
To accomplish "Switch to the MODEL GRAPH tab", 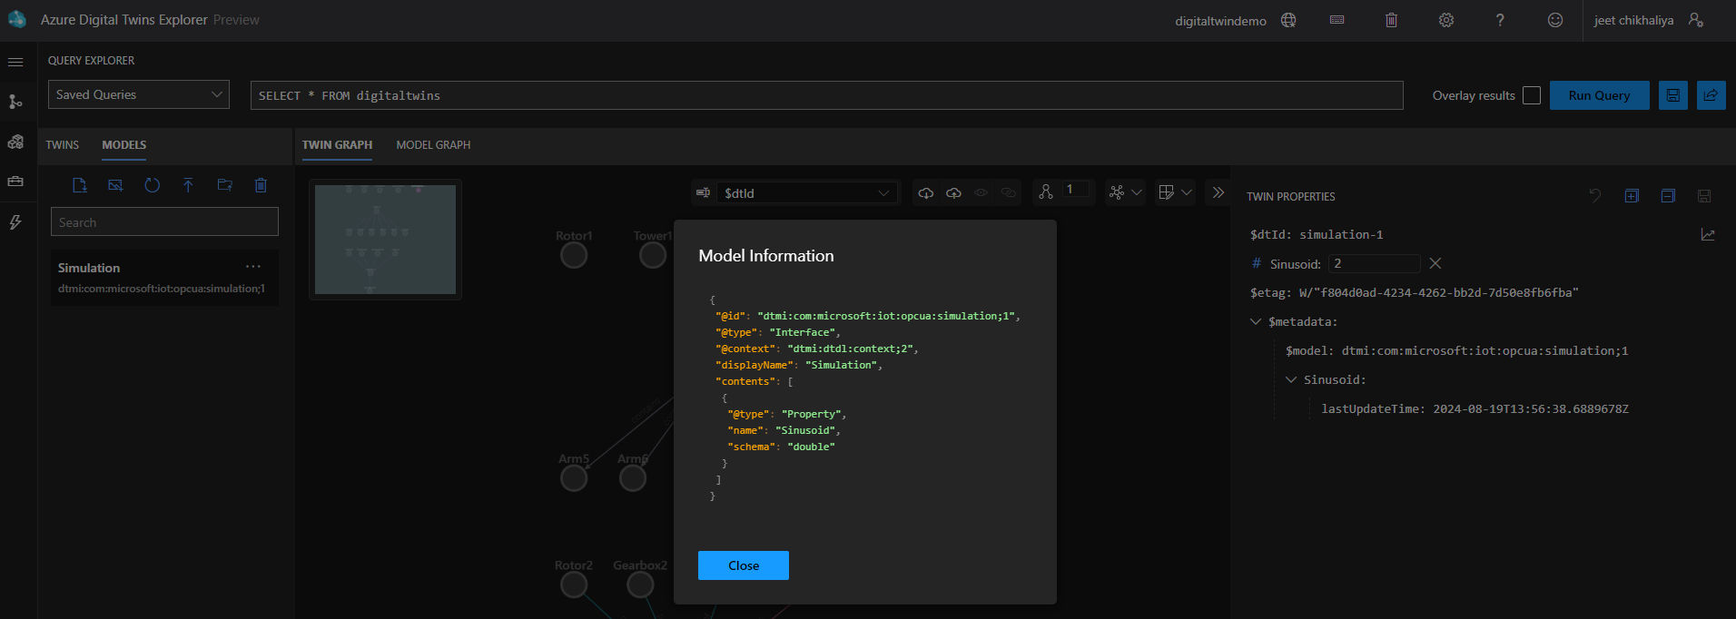I will click(433, 145).
